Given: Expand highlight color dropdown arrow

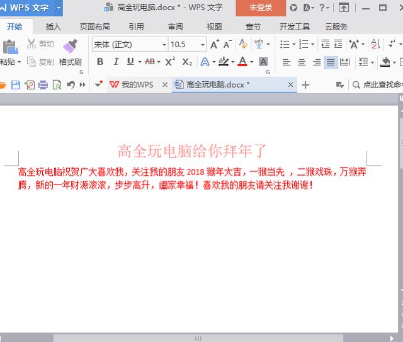Looking at the screenshot, I should click(x=233, y=62).
